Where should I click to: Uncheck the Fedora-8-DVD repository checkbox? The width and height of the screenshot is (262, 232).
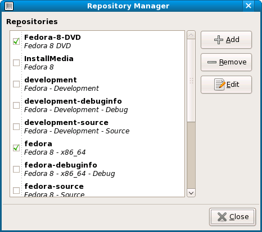(x=16, y=41)
